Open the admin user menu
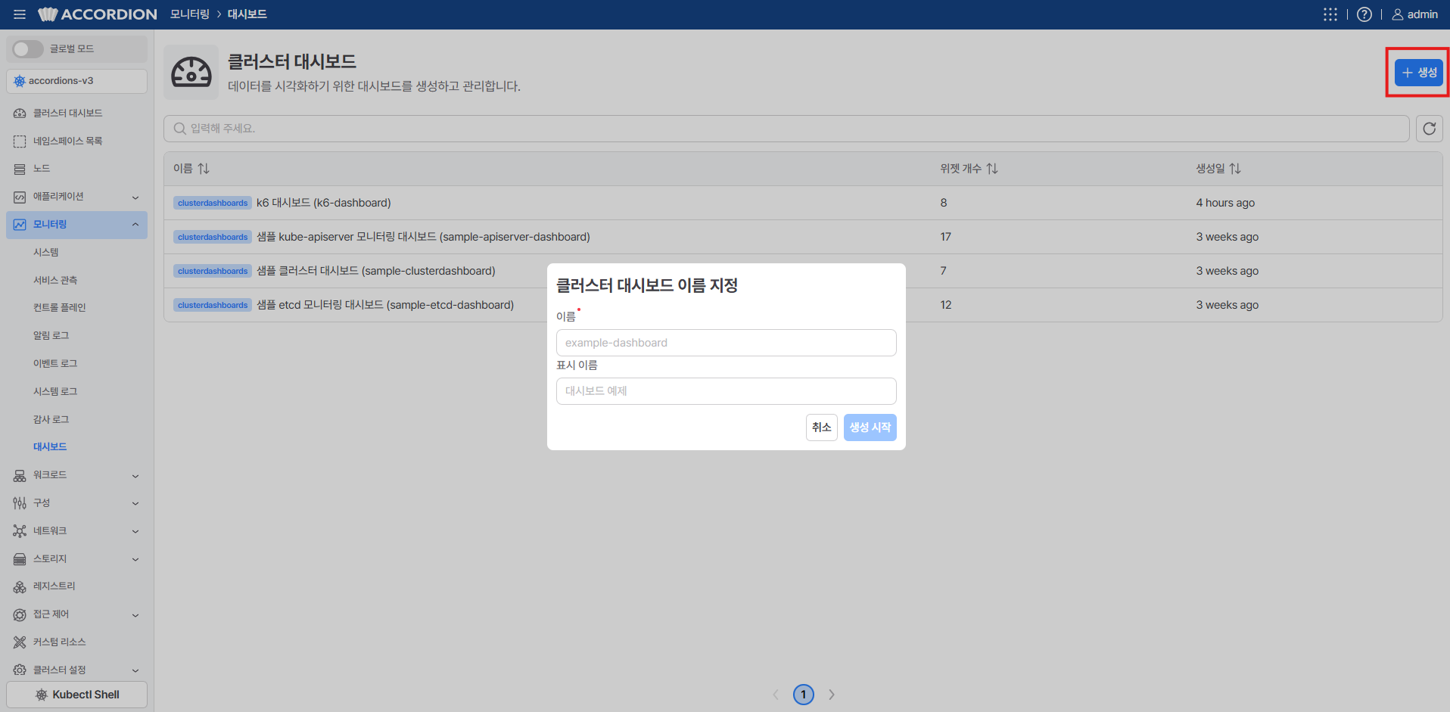This screenshot has height=712, width=1450. point(1414,14)
